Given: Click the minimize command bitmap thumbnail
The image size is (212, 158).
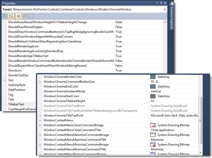Looking at the screenshot, I should pyautogui.click(x=153, y=145).
